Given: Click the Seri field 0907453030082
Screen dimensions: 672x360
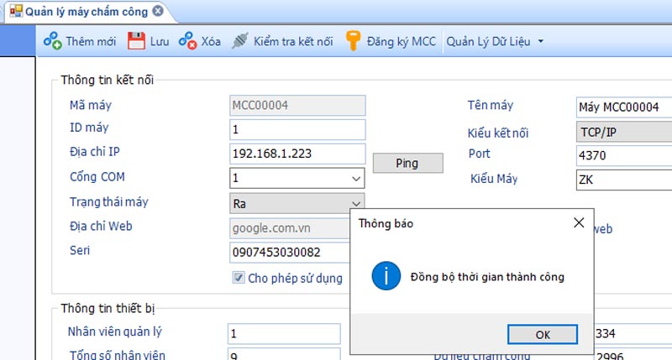Looking at the screenshot, I should pyautogui.click(x=290, y=252).
